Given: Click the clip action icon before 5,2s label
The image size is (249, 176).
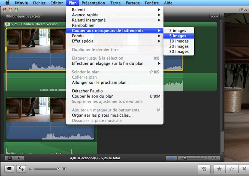Looking at the screenshot, I should (x=8, y=24).
